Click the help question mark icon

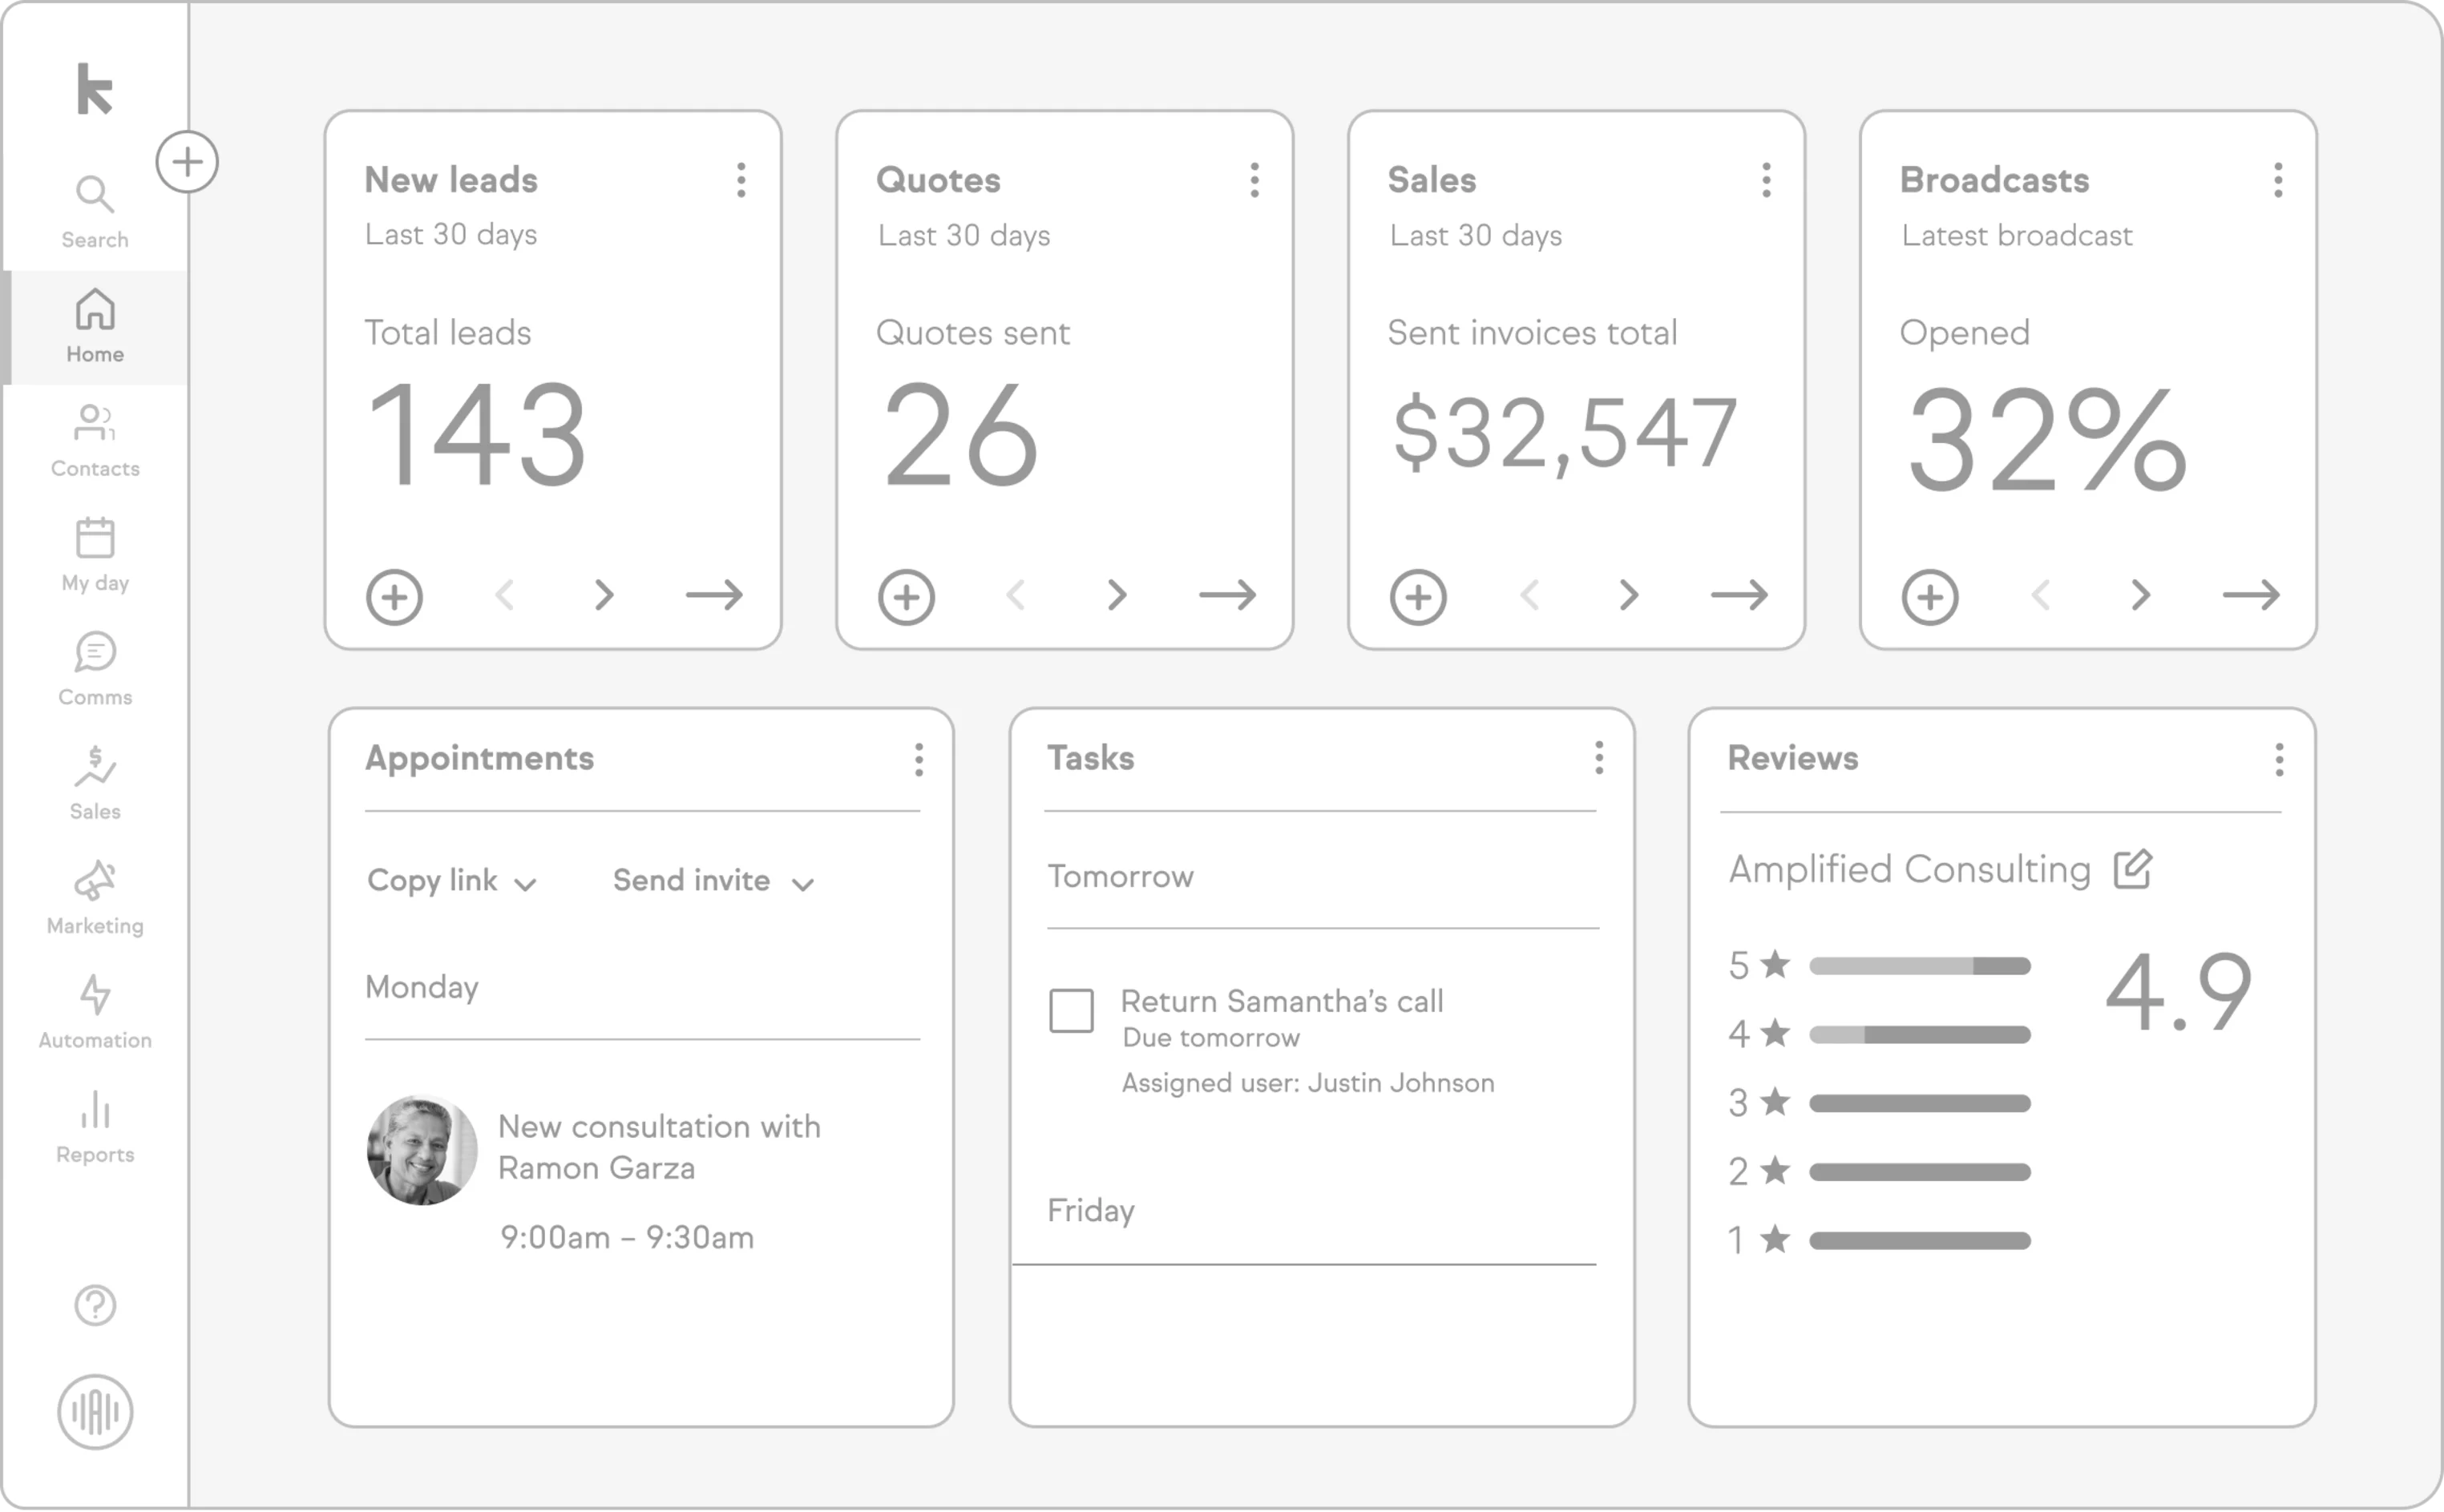[95, 1305]
